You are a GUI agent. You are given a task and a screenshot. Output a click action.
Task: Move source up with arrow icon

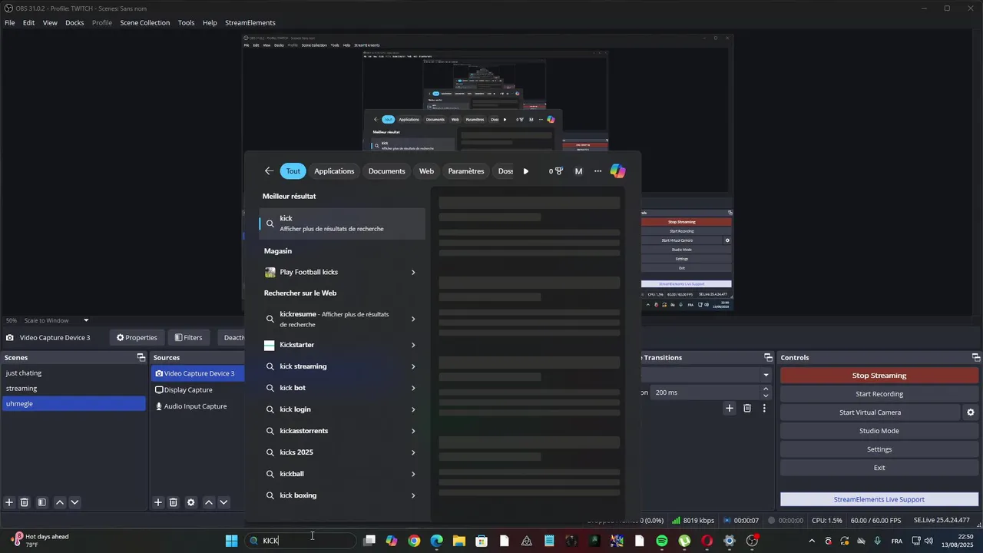pos(208,502)
